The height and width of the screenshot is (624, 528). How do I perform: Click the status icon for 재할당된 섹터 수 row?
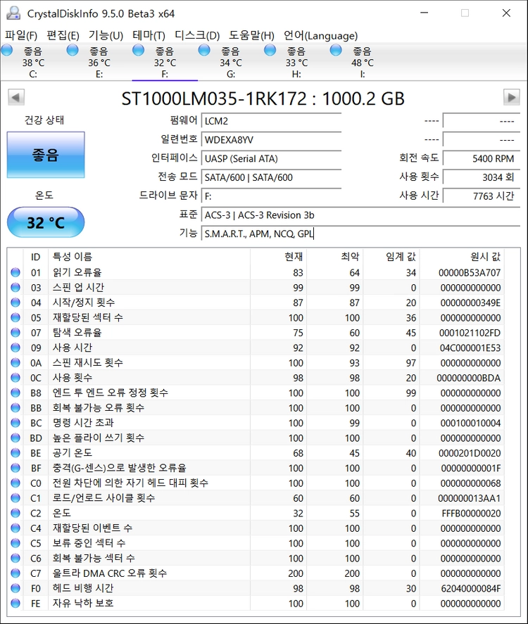coord(15,317)
